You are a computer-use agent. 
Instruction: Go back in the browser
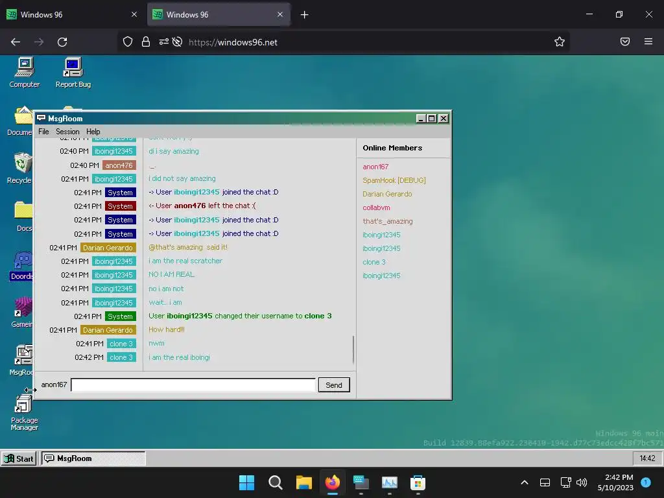click(x=16, y=42)
